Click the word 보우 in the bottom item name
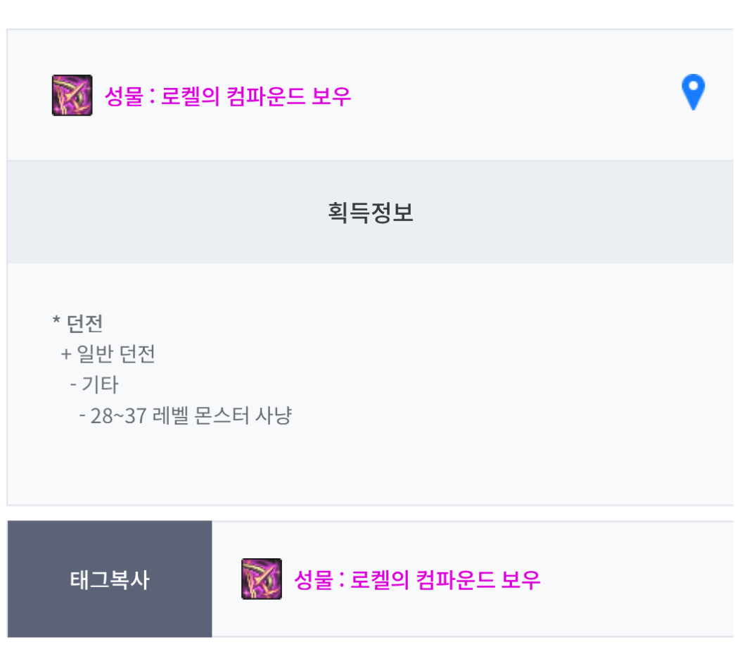Viewport: 735px width, 666px height. tap(520, 580)
